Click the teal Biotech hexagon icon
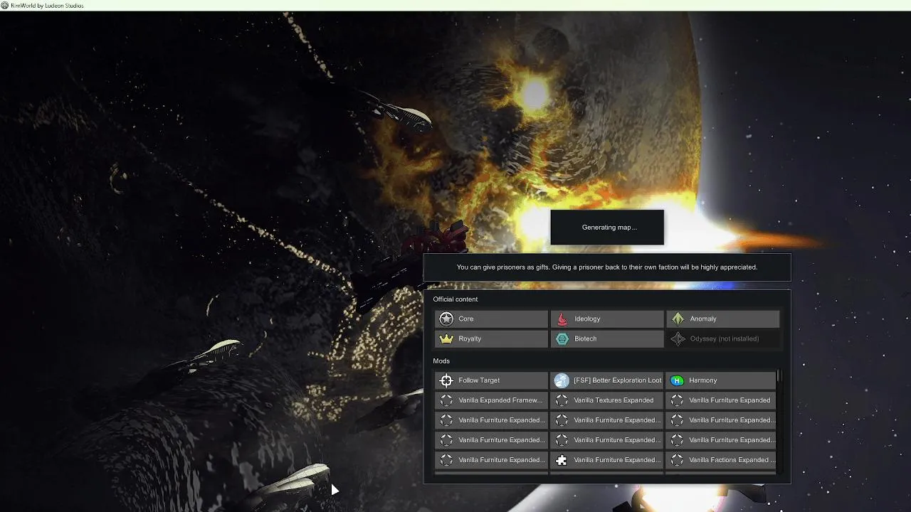 coord(562,339)
